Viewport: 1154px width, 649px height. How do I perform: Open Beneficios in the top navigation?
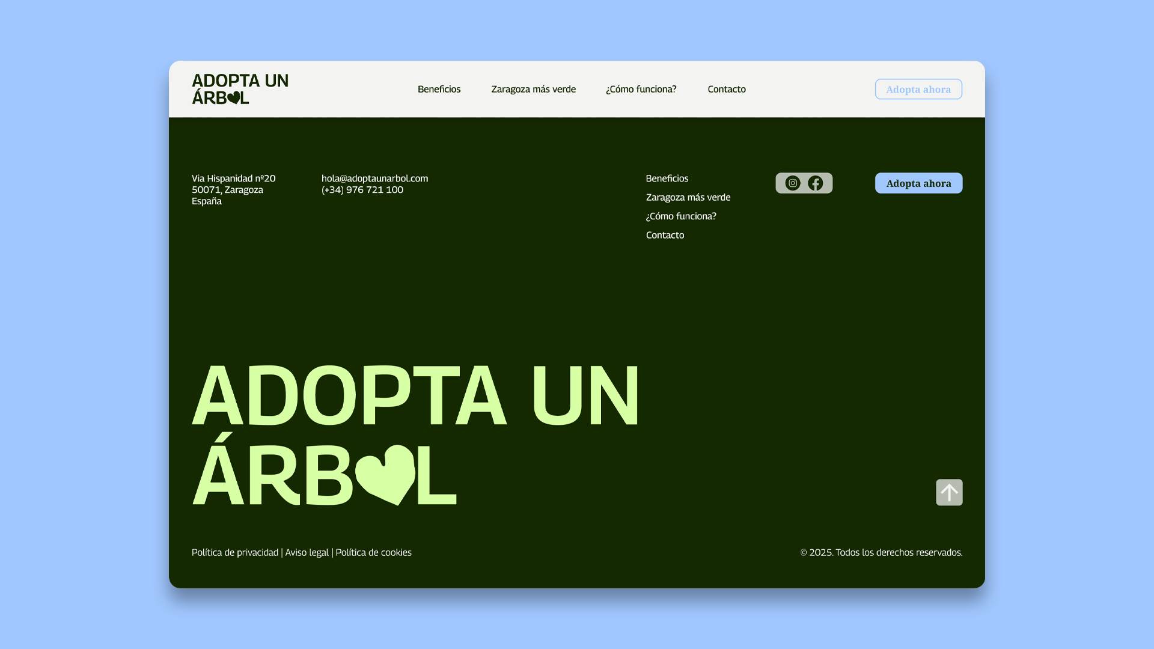coord(439,89)
